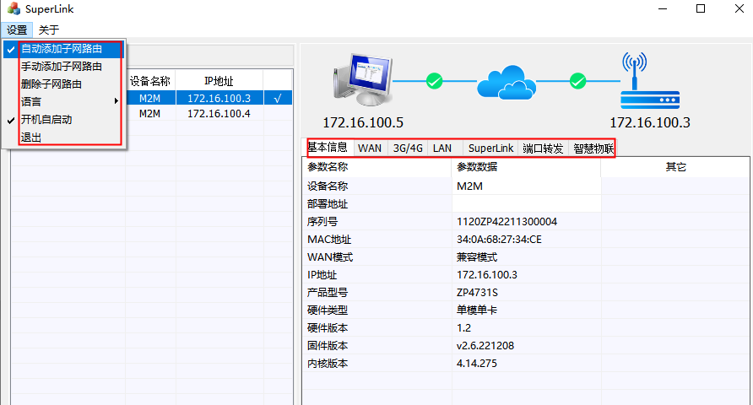Click local IP label 172.16.100.5

click(363, 123)
